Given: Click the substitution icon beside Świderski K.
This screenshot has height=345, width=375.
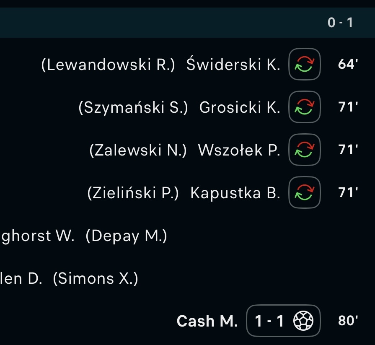Looking at the screenshot, I should [305, 64].
